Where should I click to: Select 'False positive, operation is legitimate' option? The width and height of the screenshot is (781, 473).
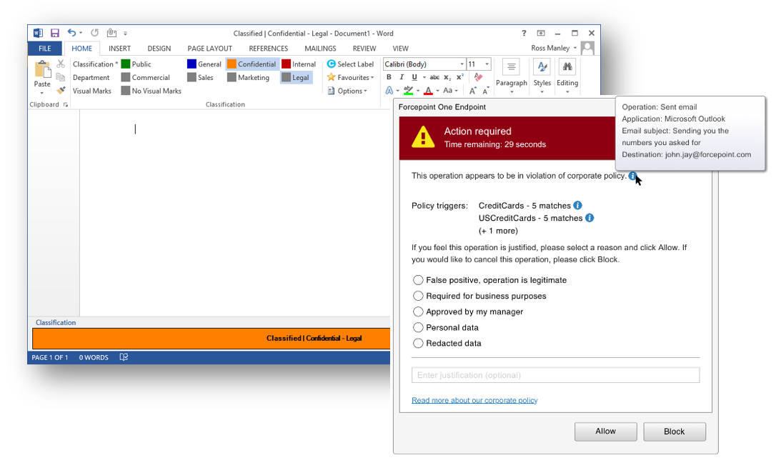coord(419,280)
